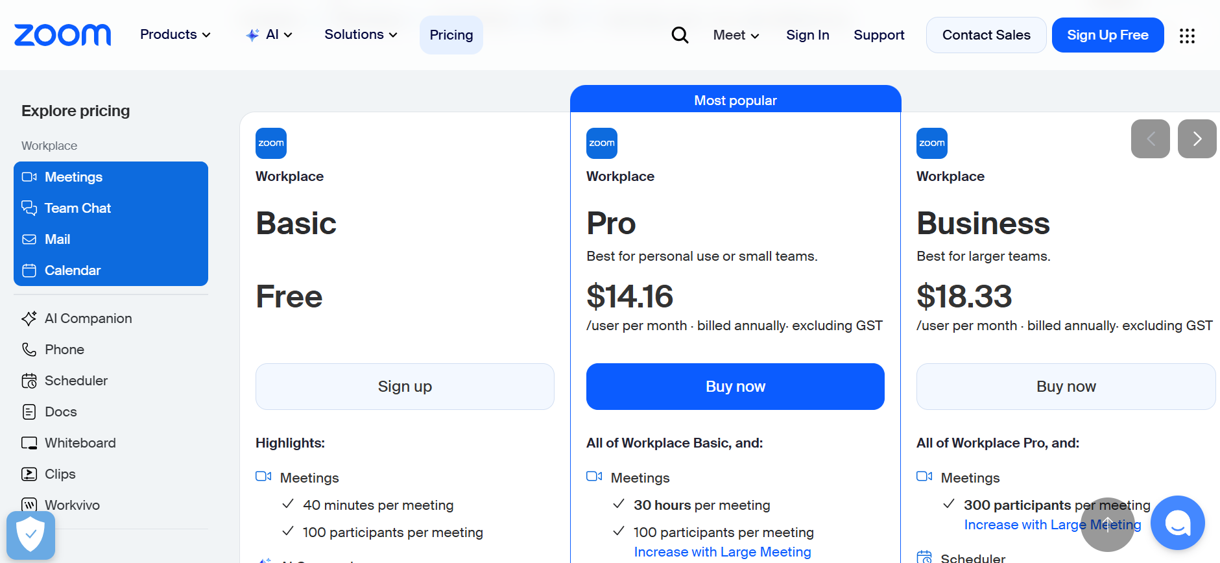Image resolution: width=1220 pixels, height=563 pixels.
Task: Open Increase with Large Meeting link under Pro
Action: pos(723,552)
